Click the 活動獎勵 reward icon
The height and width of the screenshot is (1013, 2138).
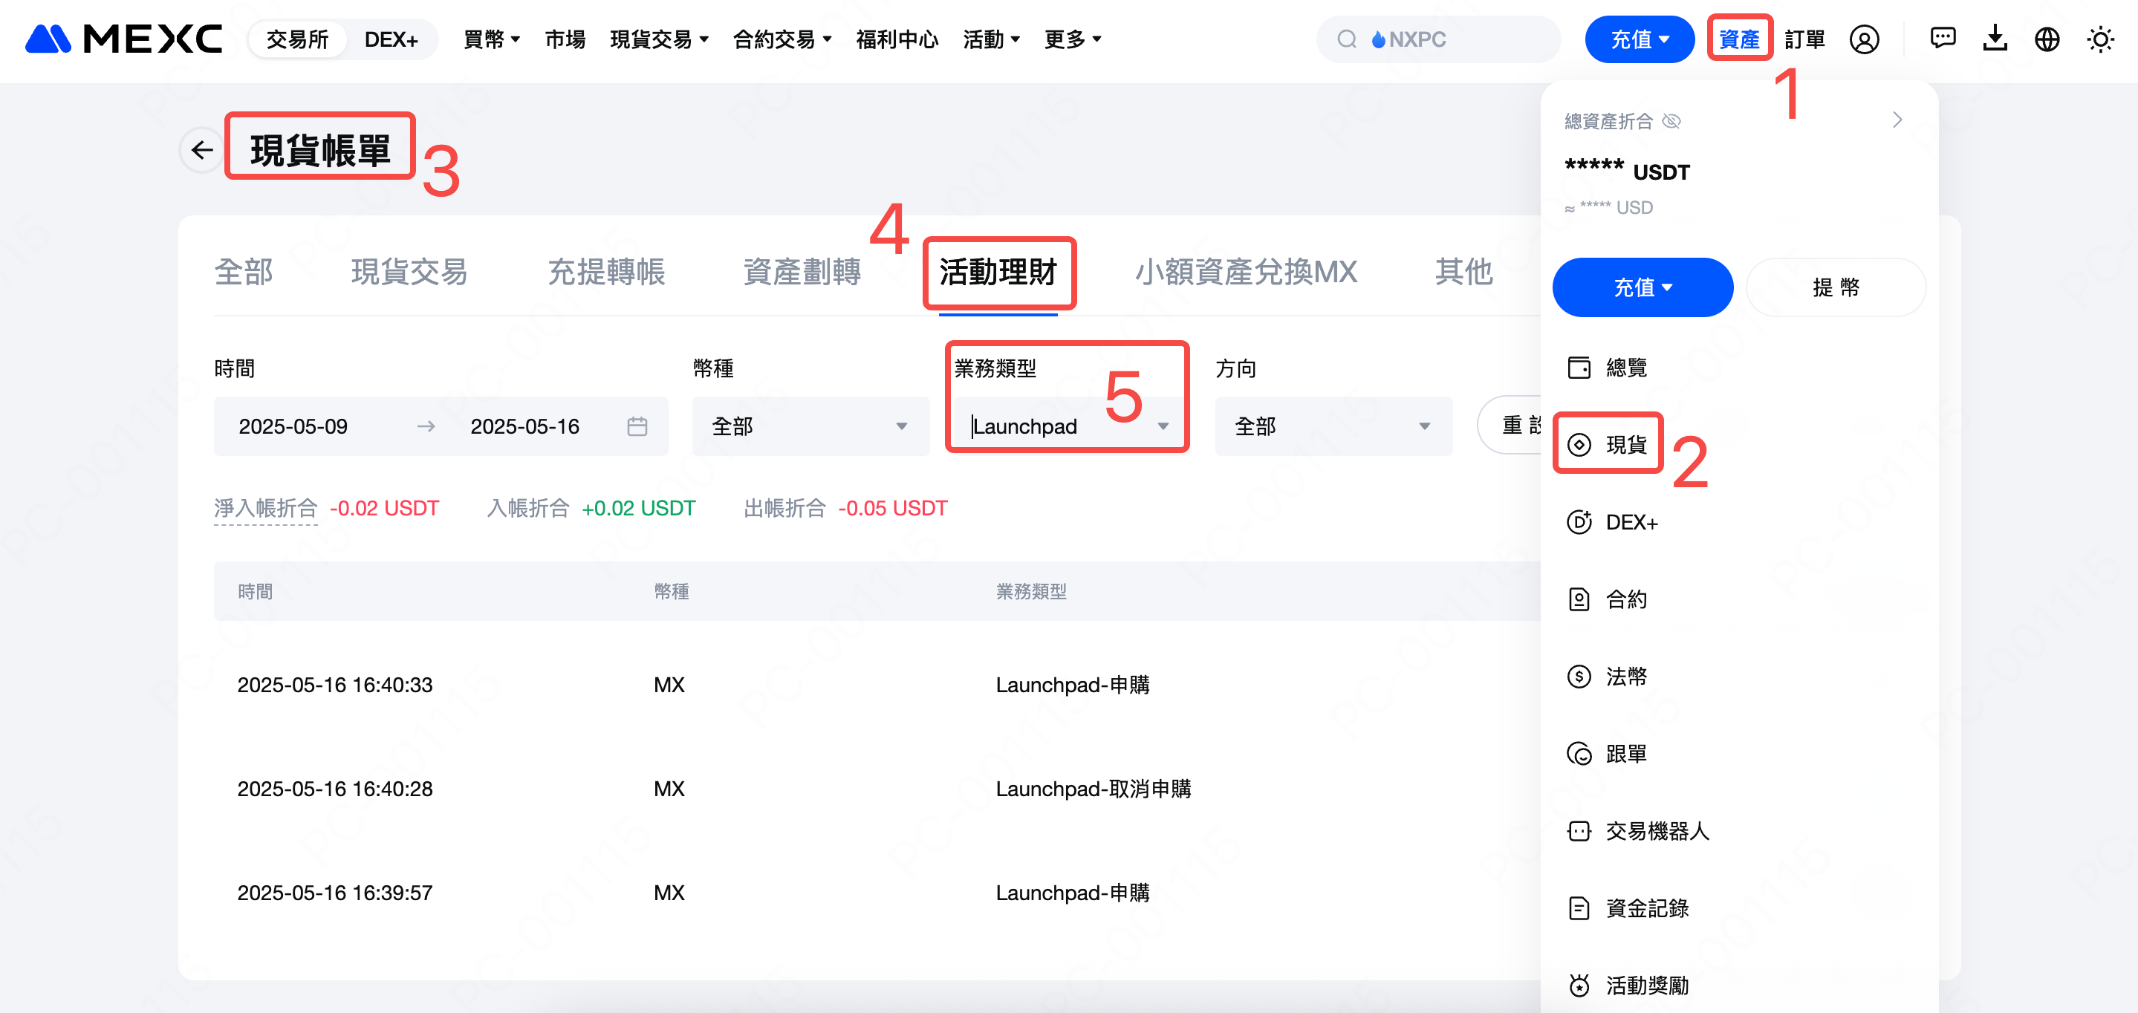point(1579,985)
